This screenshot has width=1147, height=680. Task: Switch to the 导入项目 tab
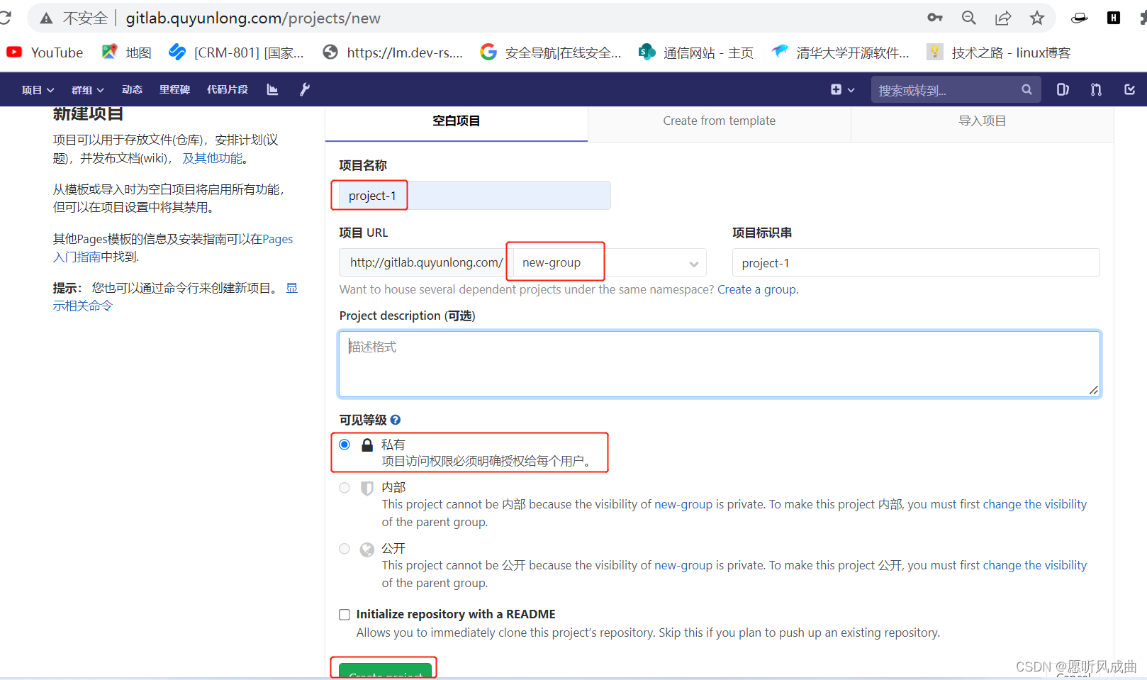coord(982,121)
